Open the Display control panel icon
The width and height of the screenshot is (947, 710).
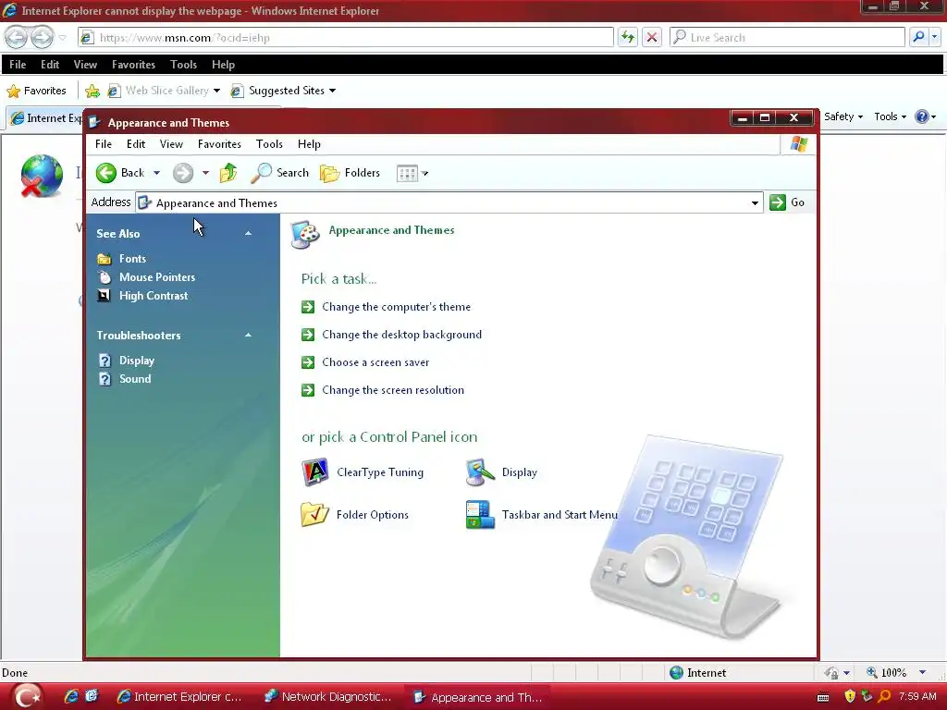click(480, 472)
